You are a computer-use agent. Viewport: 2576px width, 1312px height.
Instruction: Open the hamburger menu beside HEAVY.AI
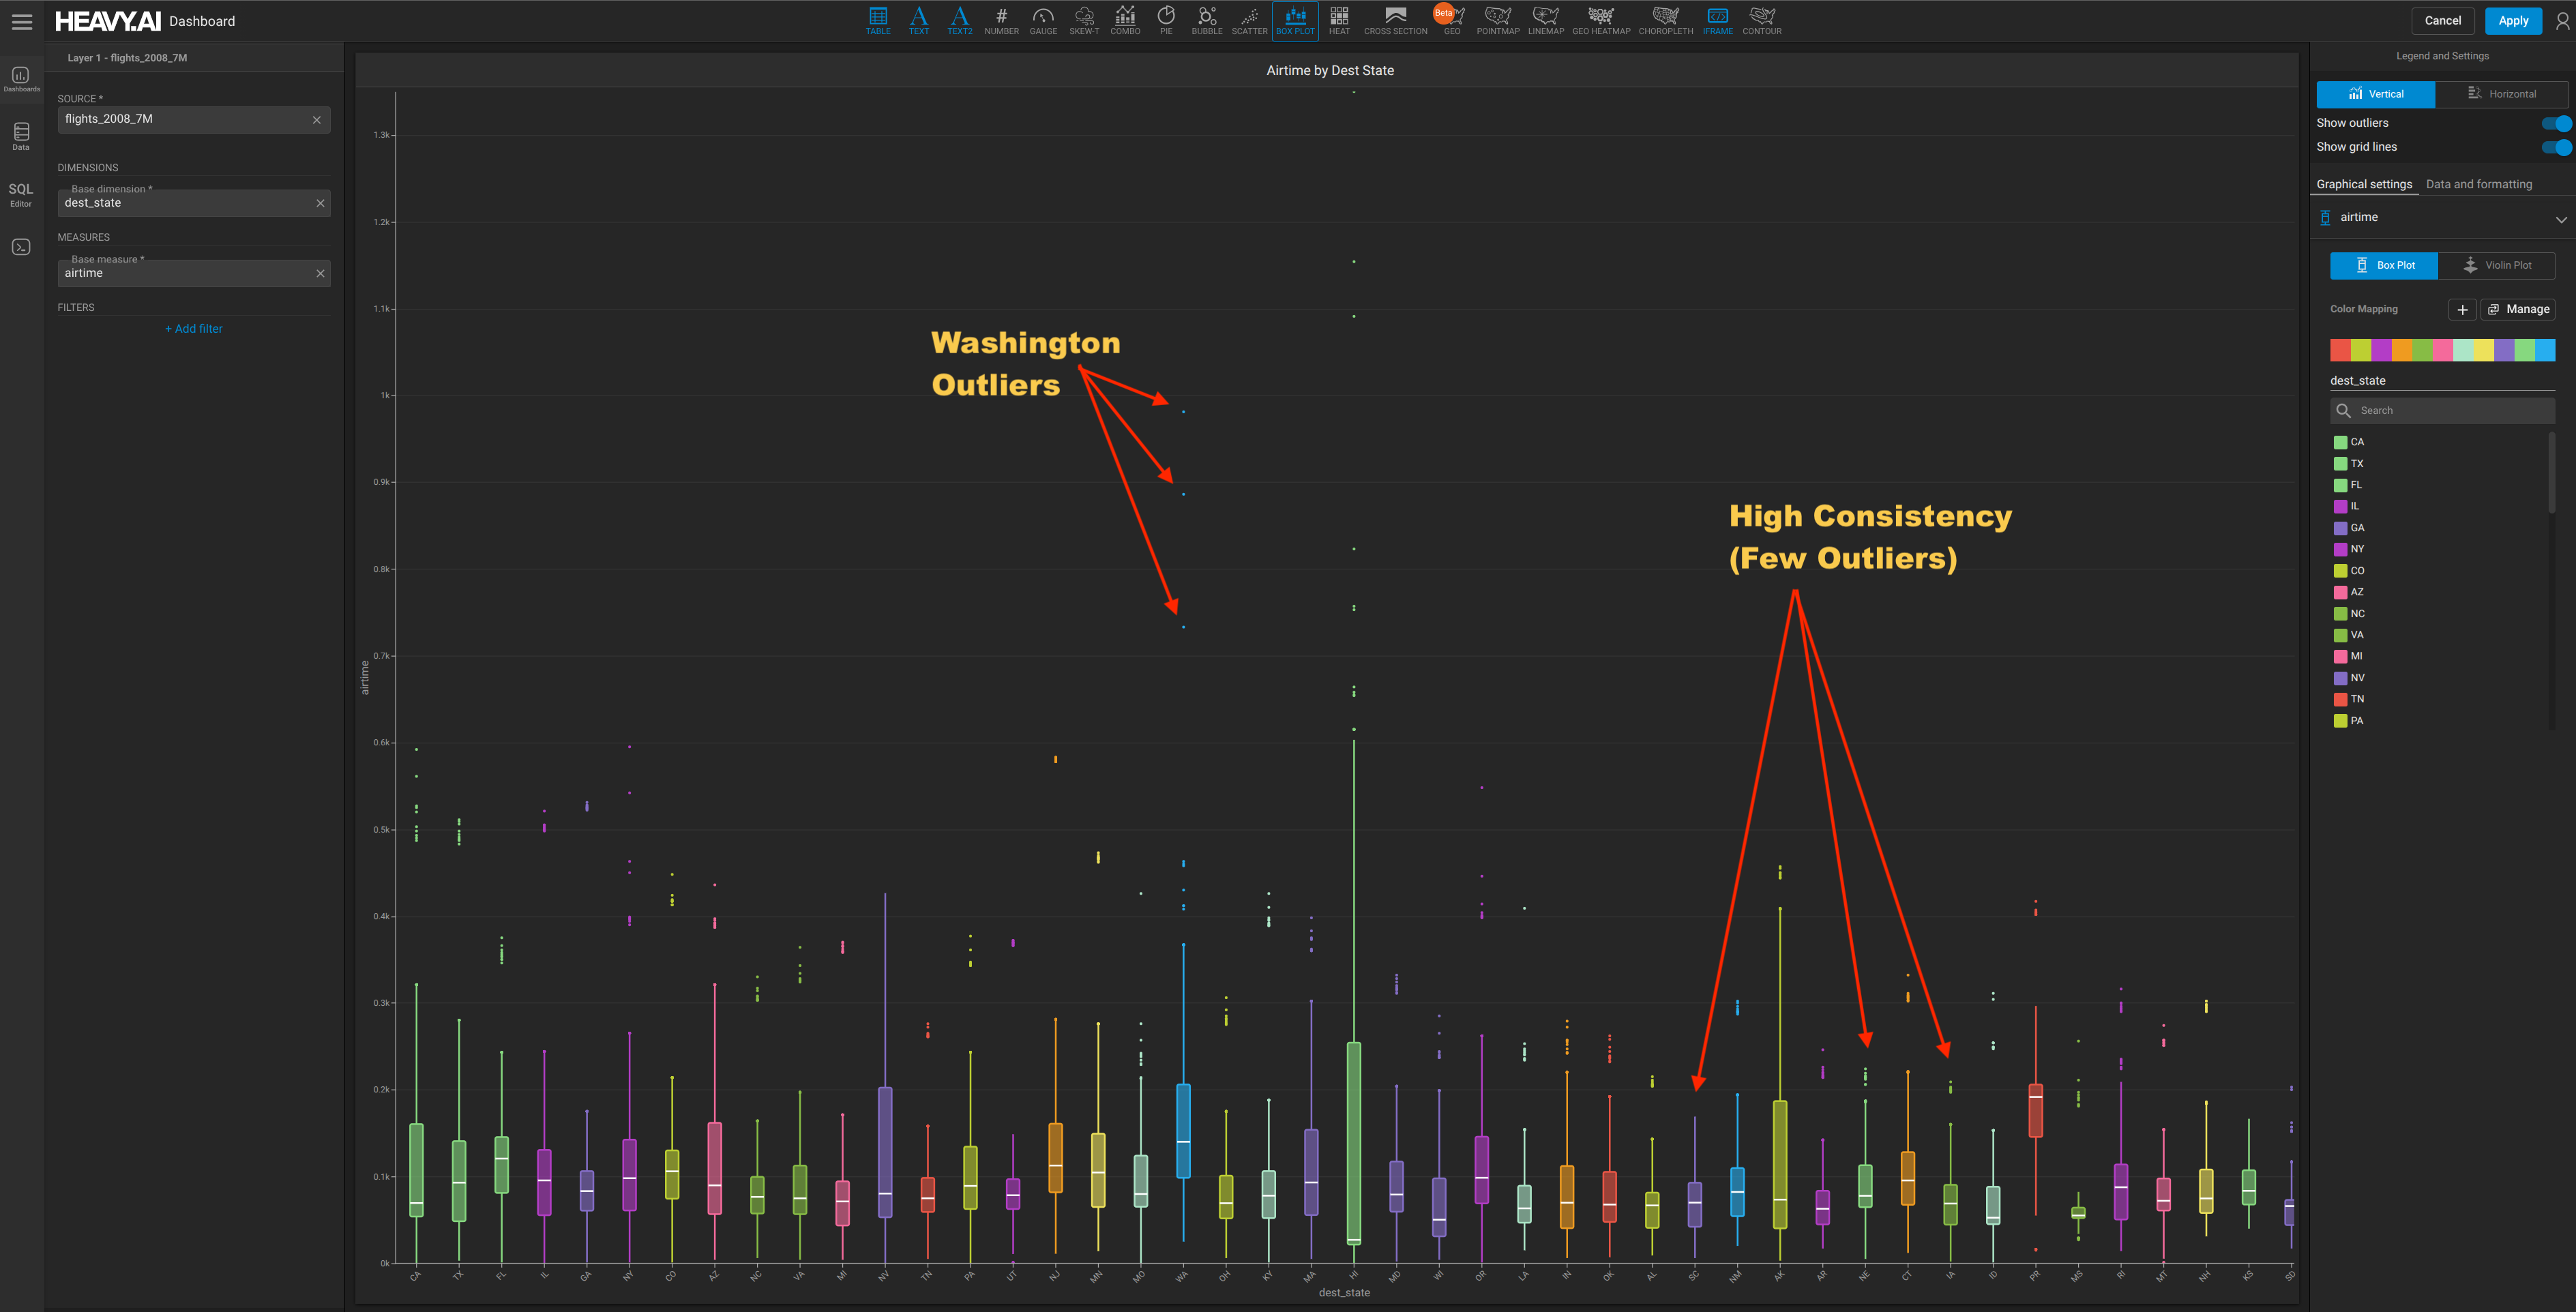(22, 21)
